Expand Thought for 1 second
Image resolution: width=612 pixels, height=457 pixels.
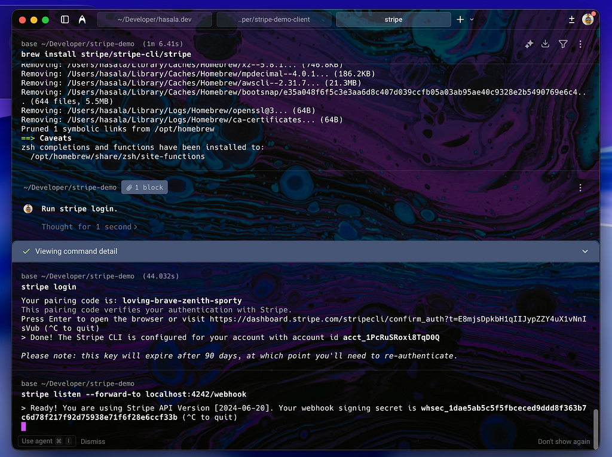coord(90,227)
